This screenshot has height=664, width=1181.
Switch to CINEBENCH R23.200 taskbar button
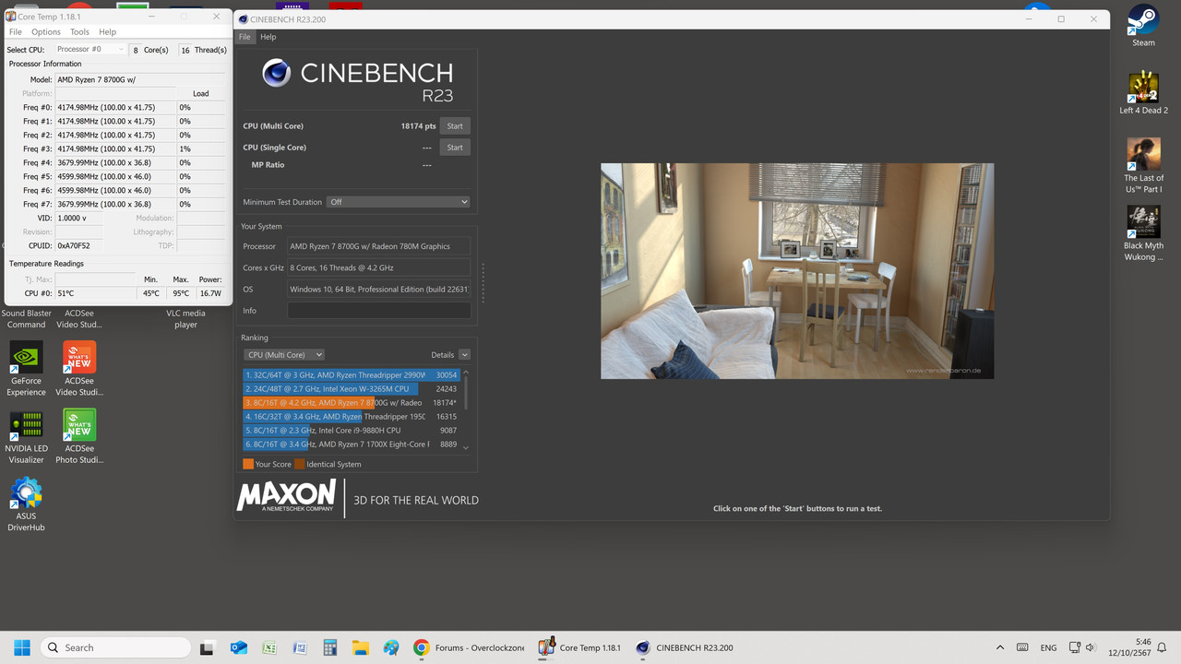tap(685, 647)
